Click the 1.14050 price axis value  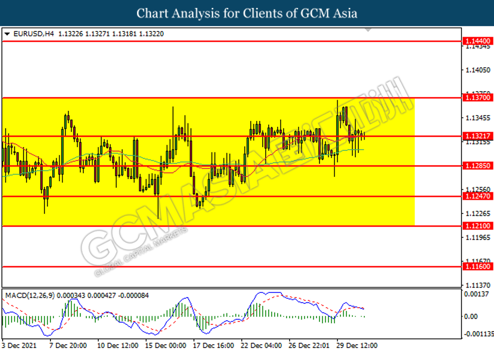478,70
